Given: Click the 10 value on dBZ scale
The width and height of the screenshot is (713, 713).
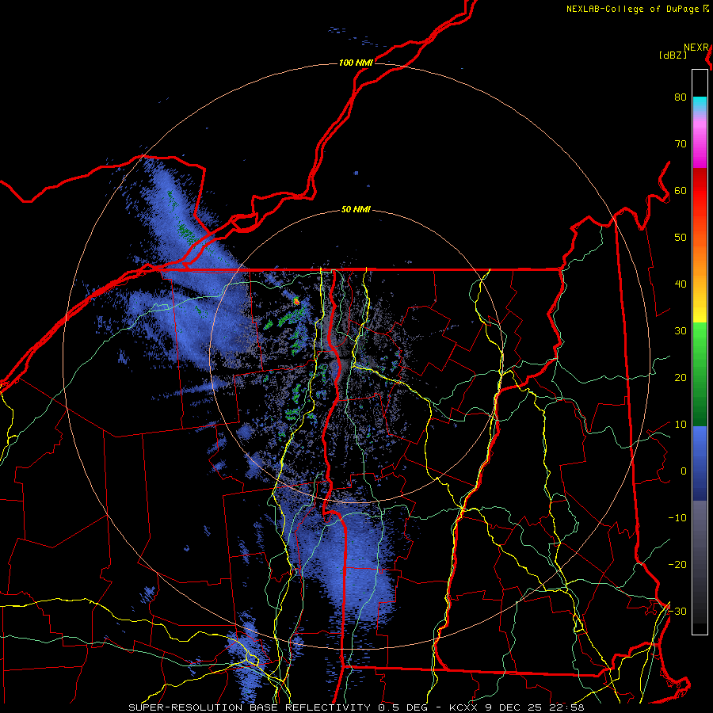Looking at the screenshot, I should pos(681,425).
